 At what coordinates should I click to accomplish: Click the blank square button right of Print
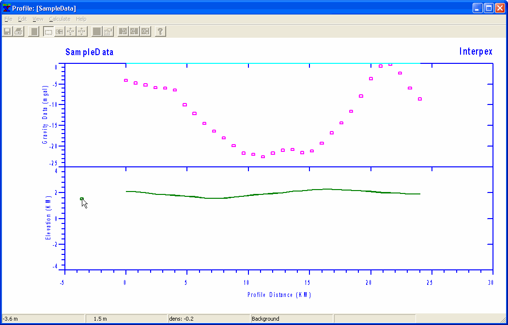click(x=33, y=31)
